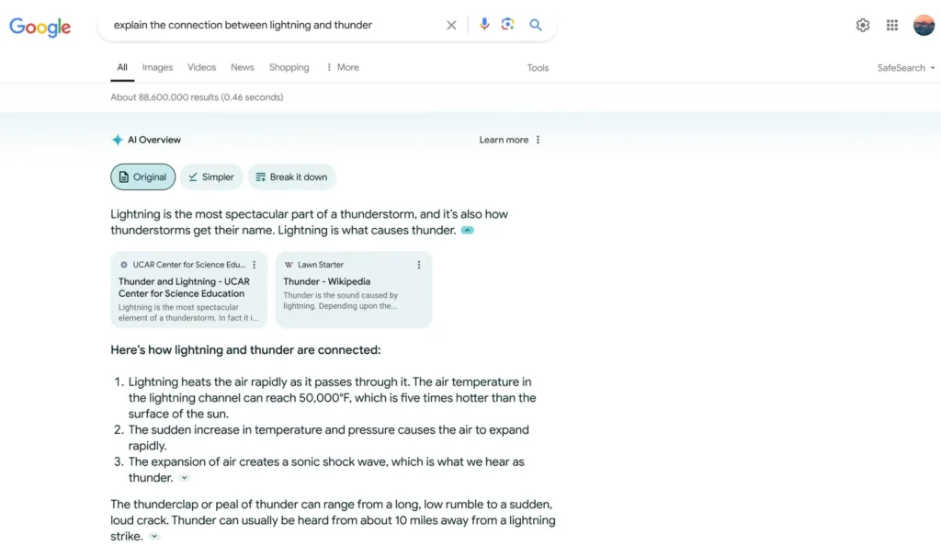The height and width of the screenshot is (546, 941).
Task: Click the AI Overview sparkle icon
Action: [117, 140]
